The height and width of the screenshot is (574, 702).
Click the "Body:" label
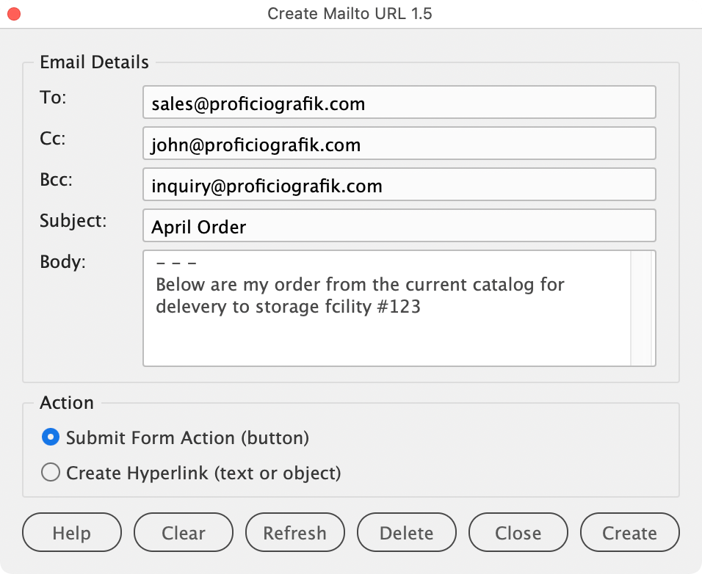tap(62, 262)
